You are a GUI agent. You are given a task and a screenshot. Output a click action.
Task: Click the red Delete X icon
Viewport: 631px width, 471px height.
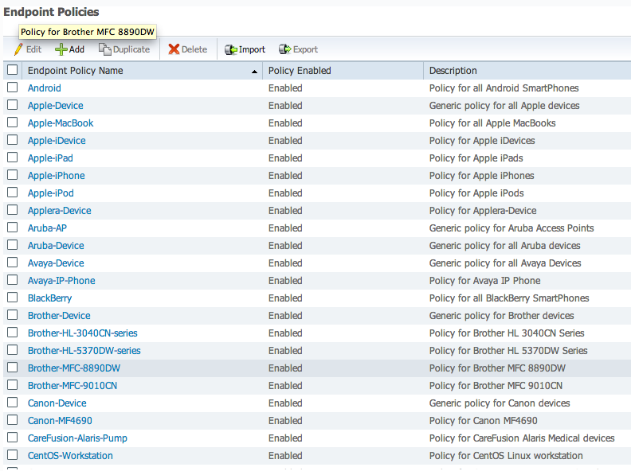point(174,49)
